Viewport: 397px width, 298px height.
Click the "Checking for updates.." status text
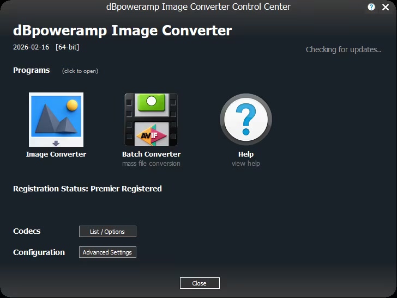tap(343, 49)
